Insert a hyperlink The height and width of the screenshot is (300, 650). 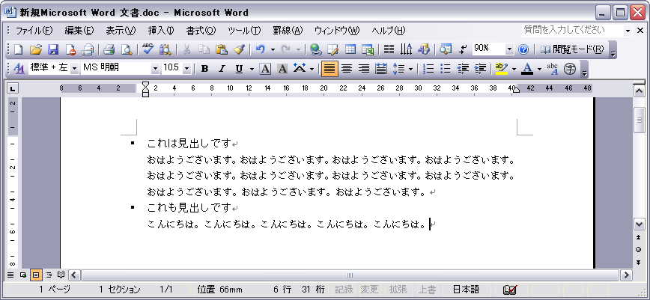[316, 49]
